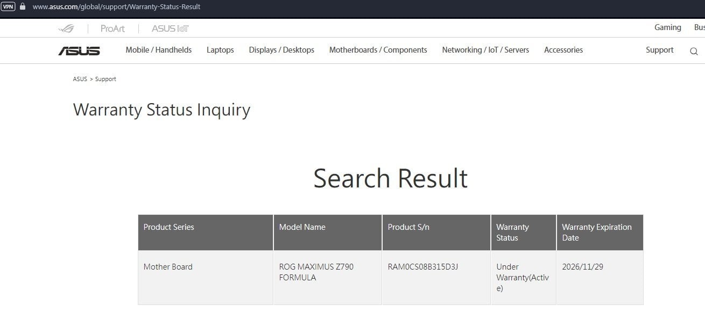Viewport: 705px width, 319px height.
Task: Open the Support menu item
Action: pyautogui.click(x=660, y=50)
